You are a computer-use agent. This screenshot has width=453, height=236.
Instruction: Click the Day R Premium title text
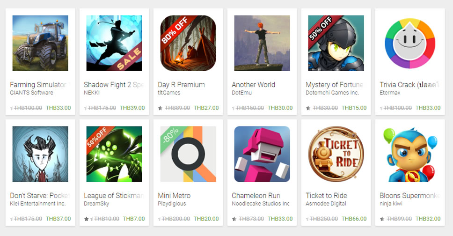click(x=182, y=85)
